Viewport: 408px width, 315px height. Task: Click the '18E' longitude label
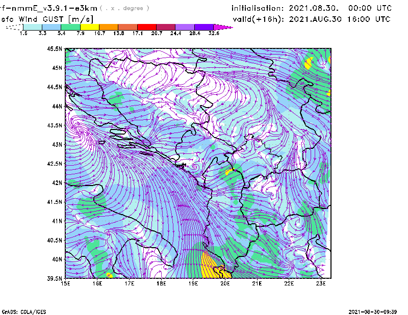pyautogui.click(x=161, y=283)
